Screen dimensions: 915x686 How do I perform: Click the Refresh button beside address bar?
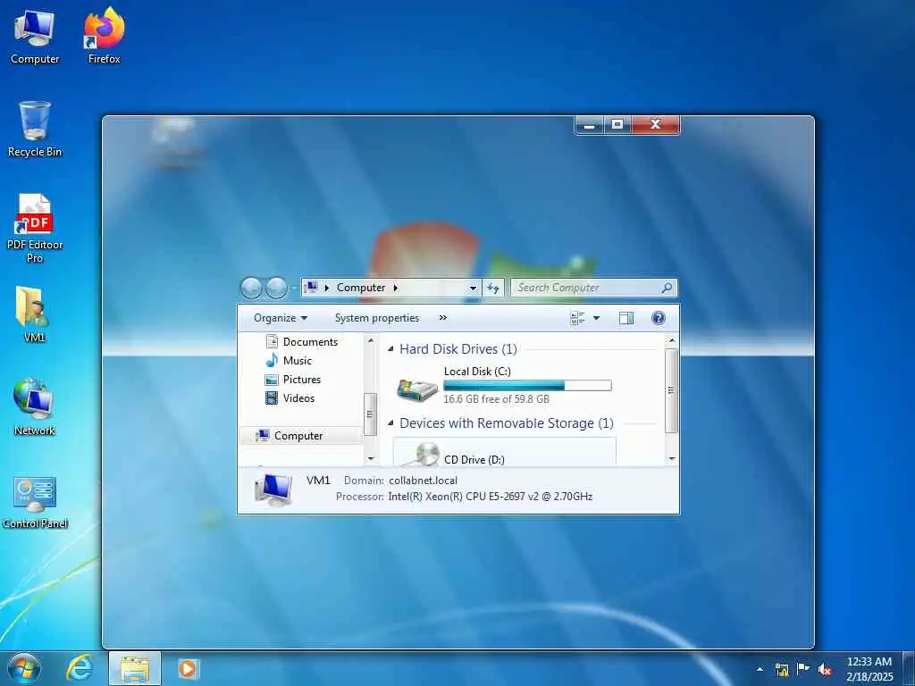point(493,288)
